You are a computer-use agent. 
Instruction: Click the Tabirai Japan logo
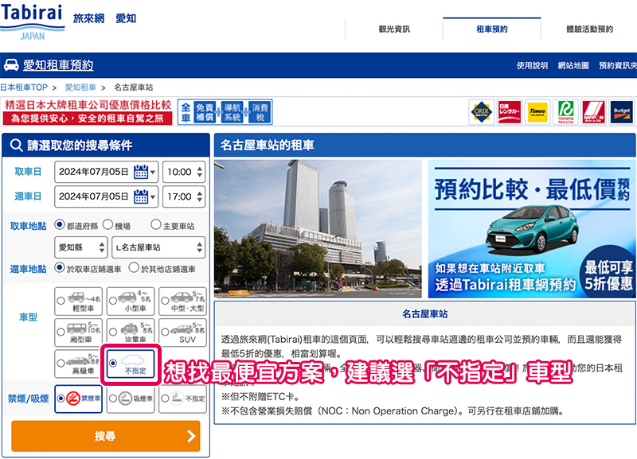[x=33, y=21]
